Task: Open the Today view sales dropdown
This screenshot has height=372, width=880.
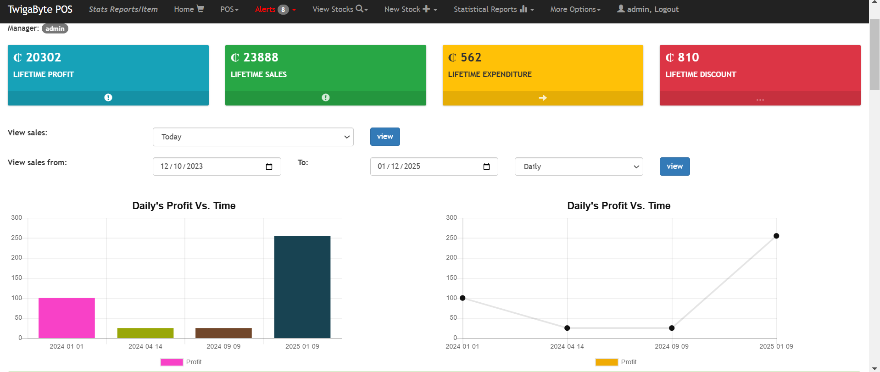Action: pos(253,137)
